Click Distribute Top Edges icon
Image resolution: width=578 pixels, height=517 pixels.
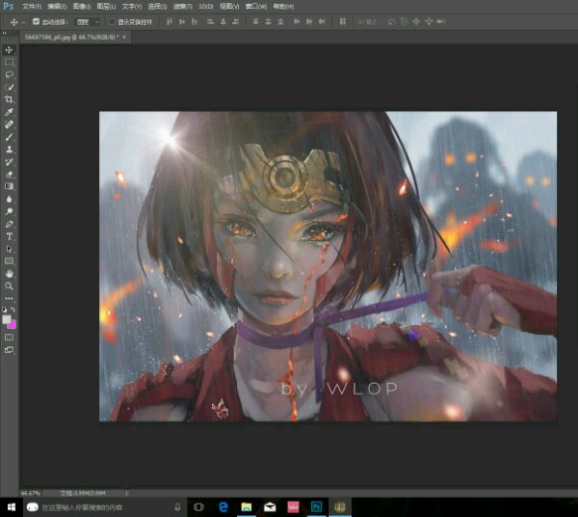(255, 22)
